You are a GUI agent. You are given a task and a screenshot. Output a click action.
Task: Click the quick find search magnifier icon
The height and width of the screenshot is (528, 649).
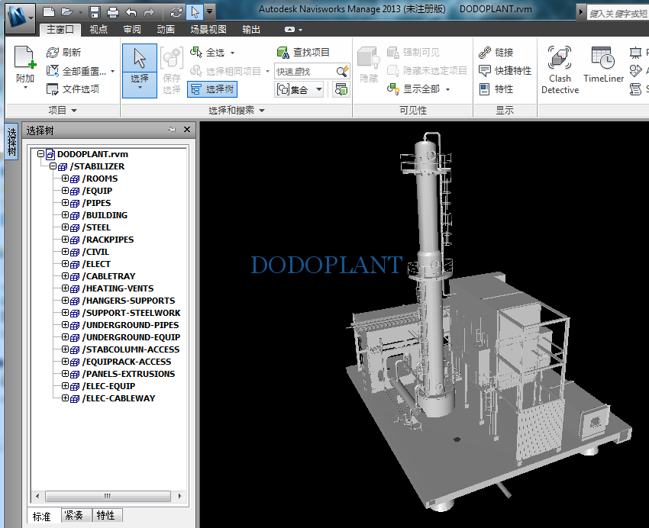pyautogui.click(x=342, y=71)
